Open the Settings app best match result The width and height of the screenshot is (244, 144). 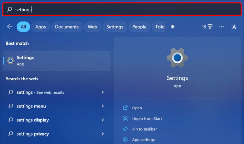[57, 61]
